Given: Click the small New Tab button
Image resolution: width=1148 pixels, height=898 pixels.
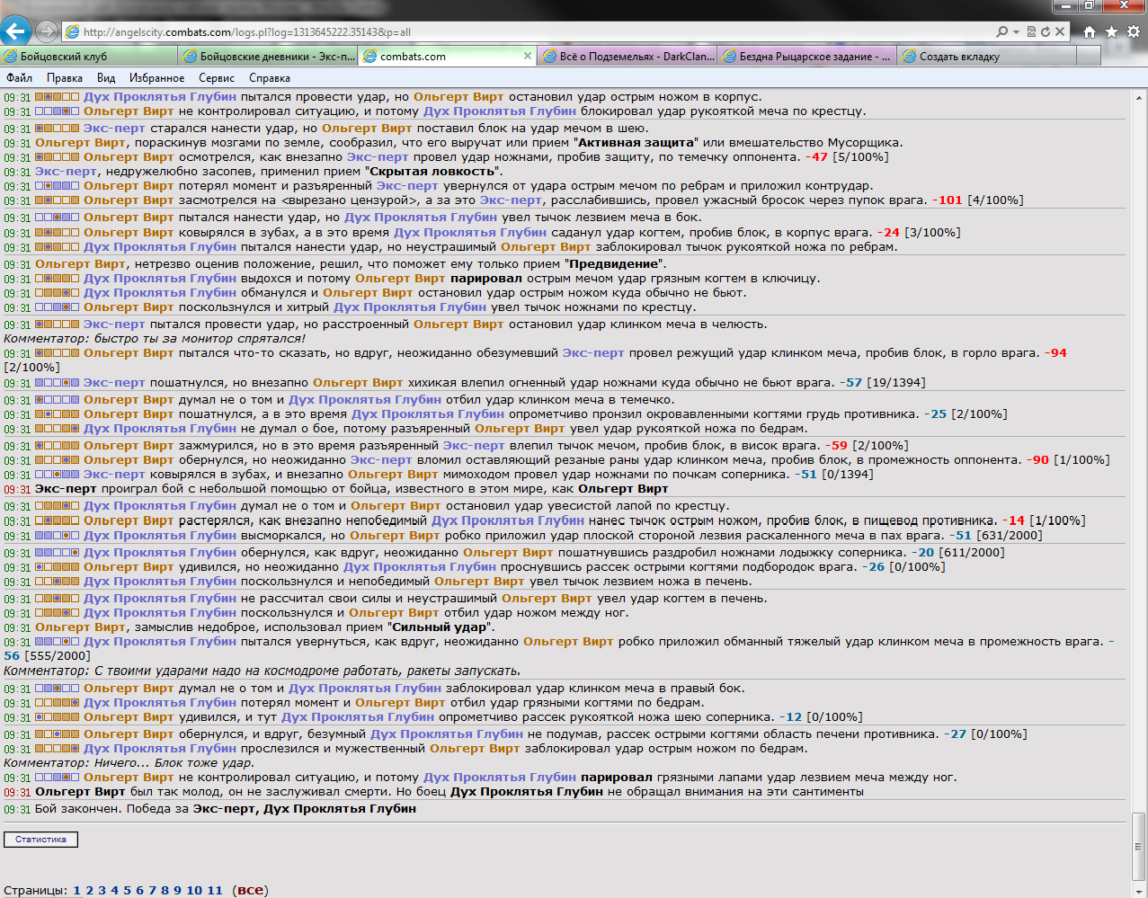Looking at the screenshot, I should click(x=1089, y=56).
